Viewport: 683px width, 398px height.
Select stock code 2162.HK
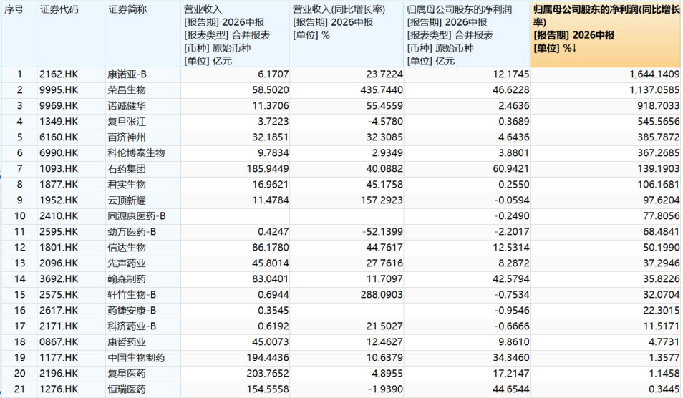pyautogui.click(x=59, y=74)
